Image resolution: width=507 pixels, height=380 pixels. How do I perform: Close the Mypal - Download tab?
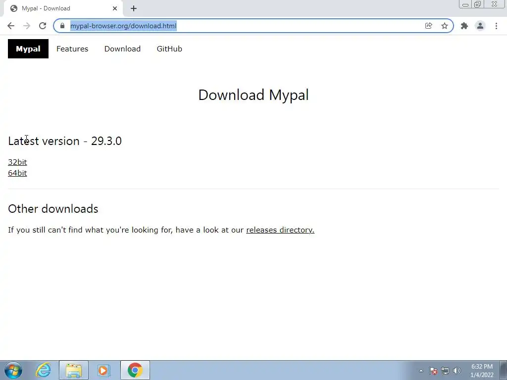[115, 8]
